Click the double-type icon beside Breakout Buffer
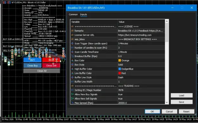The image size is (198, 123). tap(72, 56)
